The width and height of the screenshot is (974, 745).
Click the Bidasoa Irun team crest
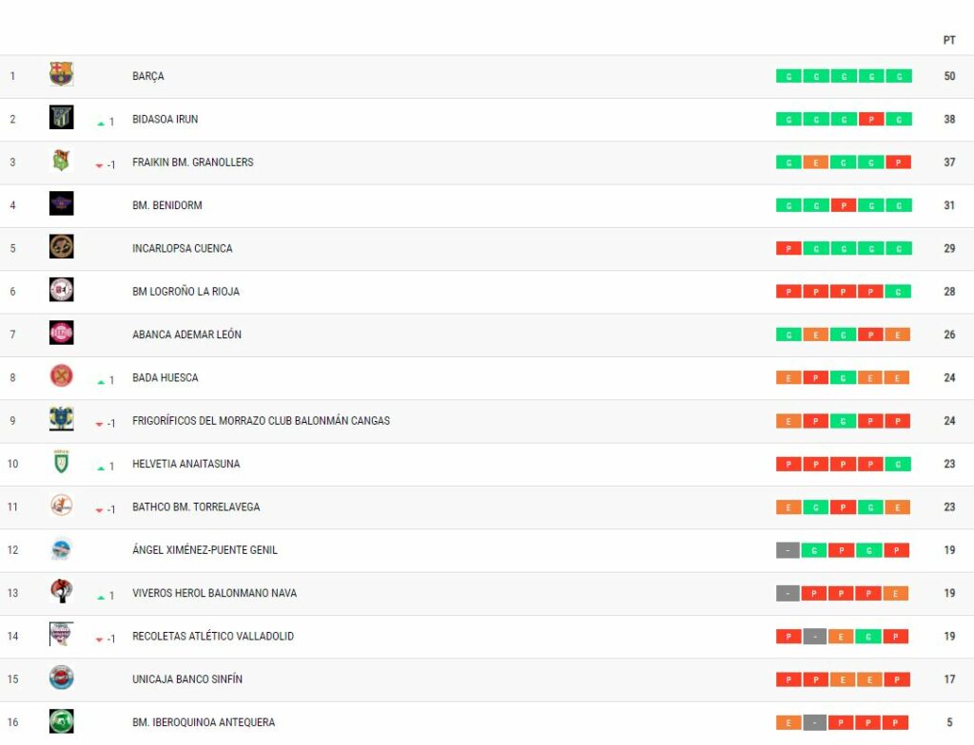coord(62,117)
